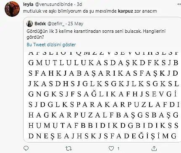The width and height of the screenshot is (181, 153).
Task: Click the like count next to heart
Action: coord(118,148)
